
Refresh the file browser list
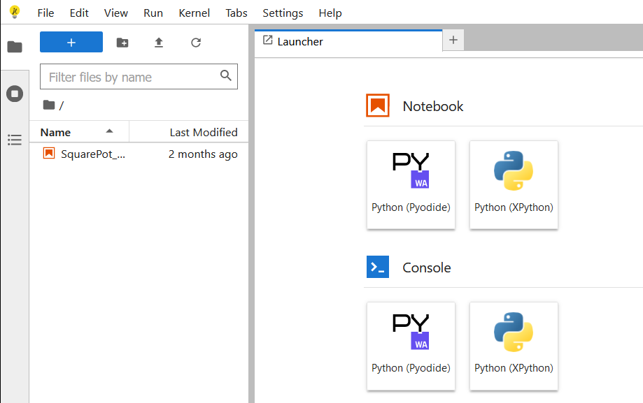coord(196,42)
